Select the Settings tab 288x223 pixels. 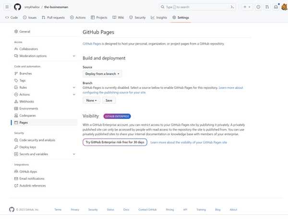pyautogui.click(x=181, y=17)
